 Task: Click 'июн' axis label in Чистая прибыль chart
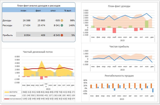[x=120, y=67]
